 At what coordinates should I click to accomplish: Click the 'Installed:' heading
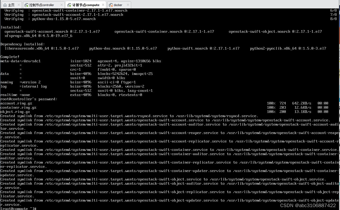click(11, 27)
